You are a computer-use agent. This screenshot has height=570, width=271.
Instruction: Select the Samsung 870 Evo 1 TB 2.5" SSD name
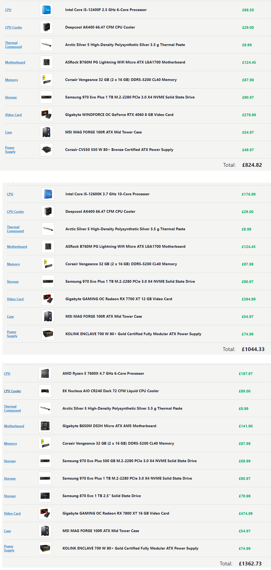pyautogui.click(x=102, y=496)
